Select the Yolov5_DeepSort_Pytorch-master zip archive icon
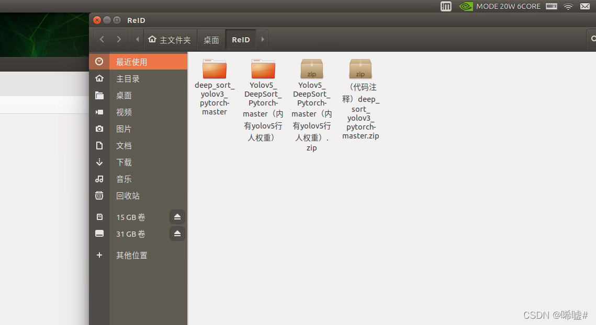 [312, 69]
